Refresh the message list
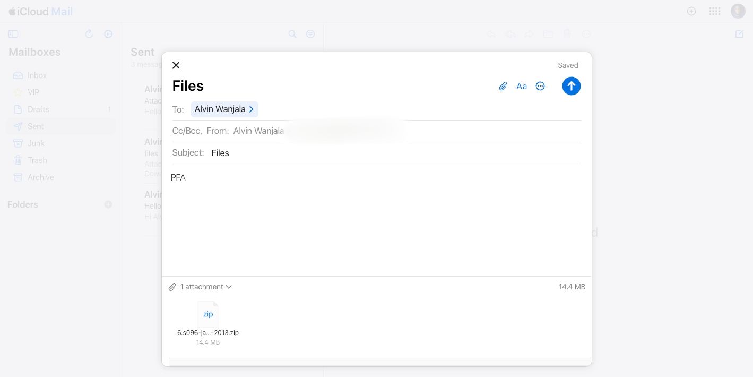Viewport: 753px width, 377px height. click(89, 33)
